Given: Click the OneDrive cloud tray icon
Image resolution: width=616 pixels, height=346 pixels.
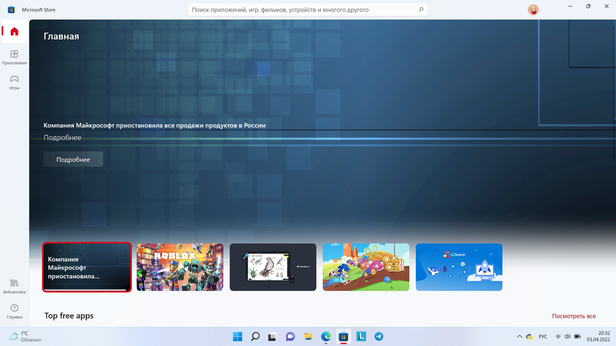Looking at the screenshot, I should tap(529, 337).
